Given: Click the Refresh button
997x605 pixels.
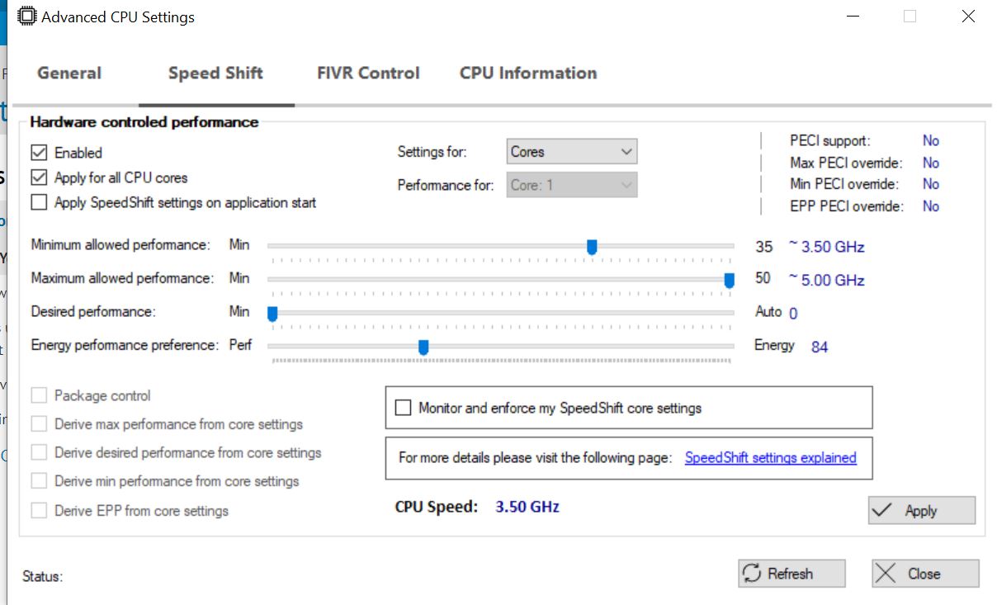Looking at the screenshot, I should (791, 574).
